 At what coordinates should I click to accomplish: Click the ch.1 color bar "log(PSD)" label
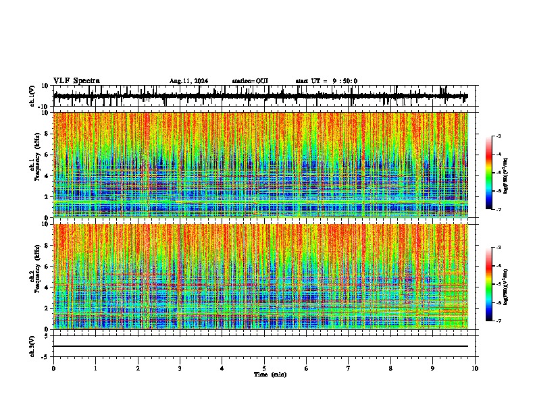click(506, 176)
